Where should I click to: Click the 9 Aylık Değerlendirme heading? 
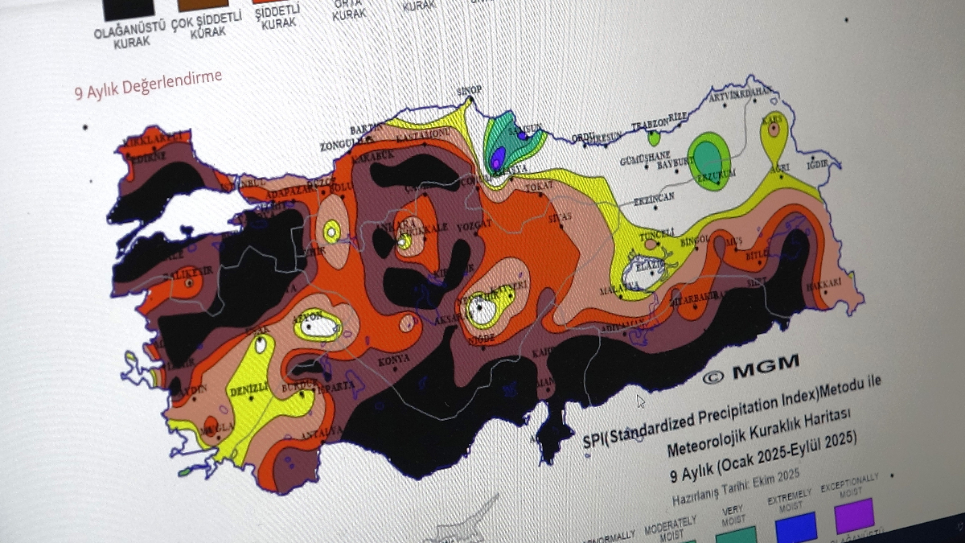click(x=148, y=84)
